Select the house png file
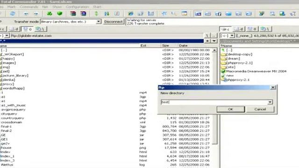Image resolution: width=299 pixels, height=168 pixels. click(x=6, y=148)
